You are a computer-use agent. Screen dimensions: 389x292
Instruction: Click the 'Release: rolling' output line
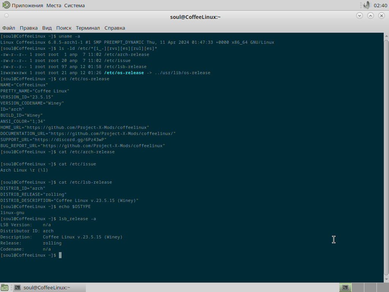coord(31,243)
